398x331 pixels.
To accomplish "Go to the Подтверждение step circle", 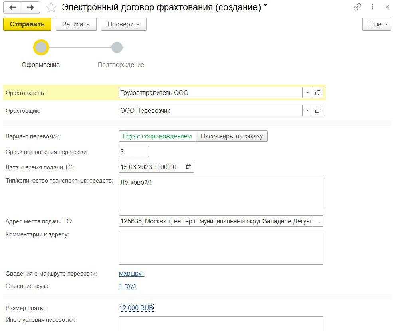I will click(x=117, y=47).
